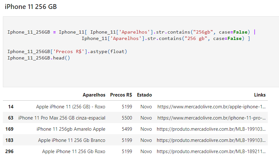Open the iphone-11-pro-... mercadolivre link
279x163 pixels.
coord(211,118)
